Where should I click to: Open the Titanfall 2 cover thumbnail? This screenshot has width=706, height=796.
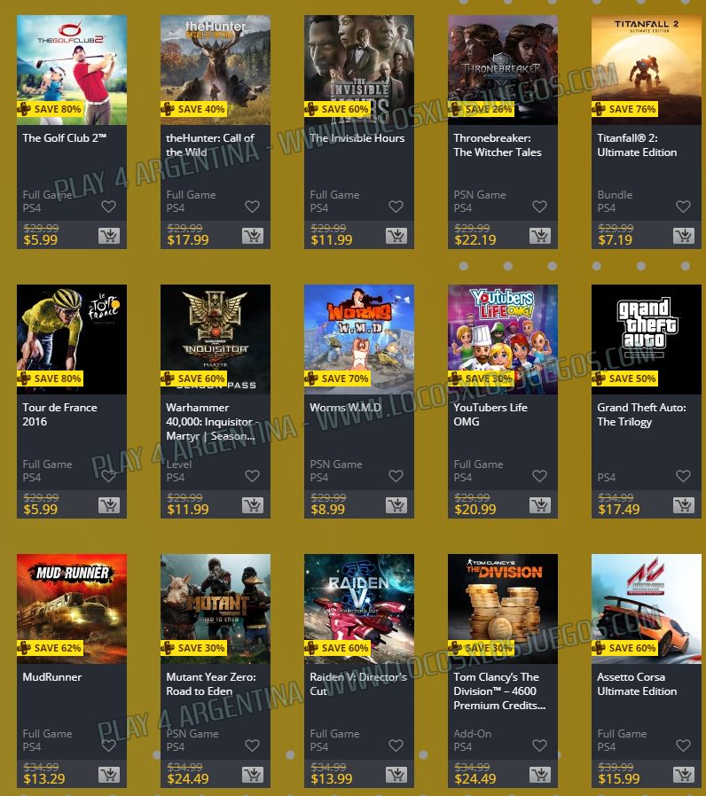pyautogui.click(x=647, y=69)
